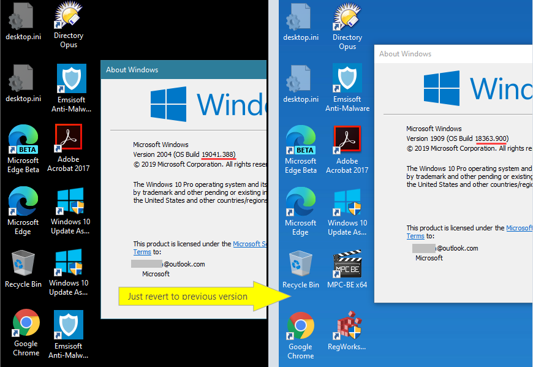The image size is (533, 367).
Task: Open Windows 10 Update As... on blue desktop
Action: tap(347, 212)
